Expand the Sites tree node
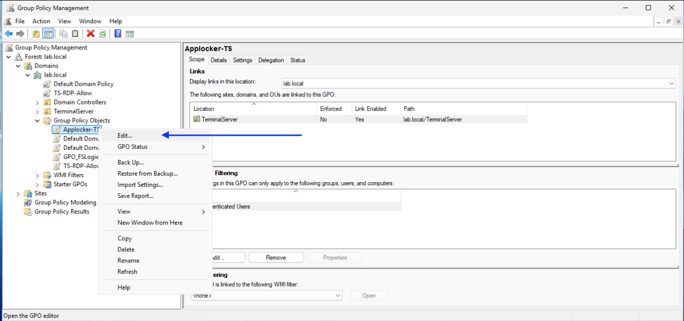This screenshot has width=684, height=321. tap(18, 193)
